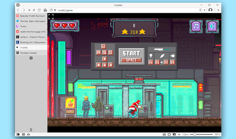Toggle the side panel visibility
The image size is (236, 139).
pyautogui.click(x=18, y=134)
